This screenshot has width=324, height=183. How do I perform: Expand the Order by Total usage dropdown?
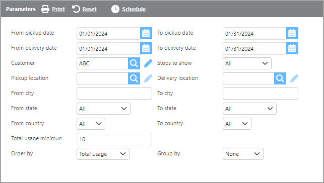(x=103, y=154)
